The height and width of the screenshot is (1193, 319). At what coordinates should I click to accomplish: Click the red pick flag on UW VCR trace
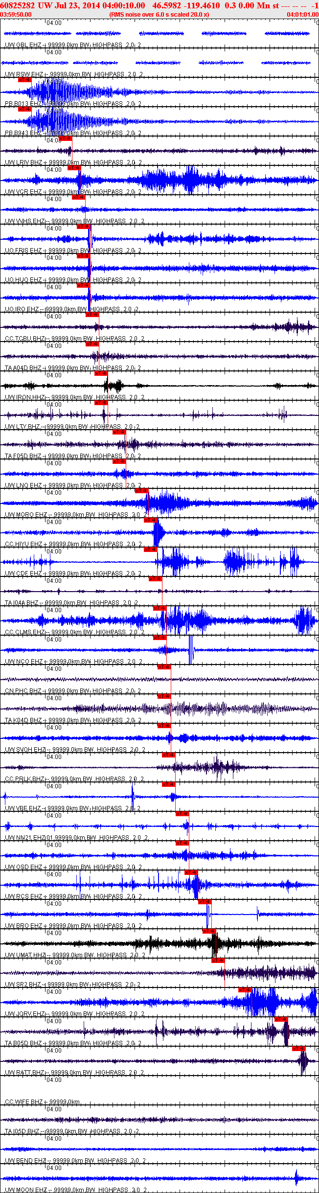tap(74, 168)
